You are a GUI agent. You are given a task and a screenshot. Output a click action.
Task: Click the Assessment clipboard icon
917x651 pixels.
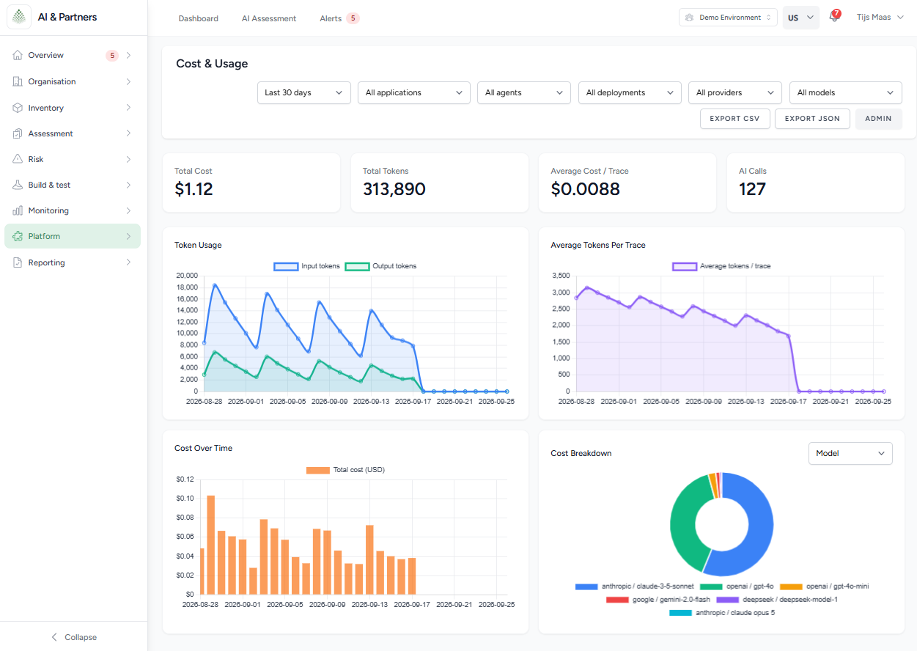18,133
